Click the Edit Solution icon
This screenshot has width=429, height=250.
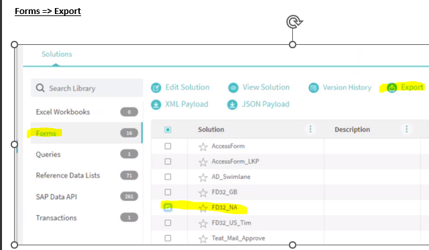(x=156, y=88)
